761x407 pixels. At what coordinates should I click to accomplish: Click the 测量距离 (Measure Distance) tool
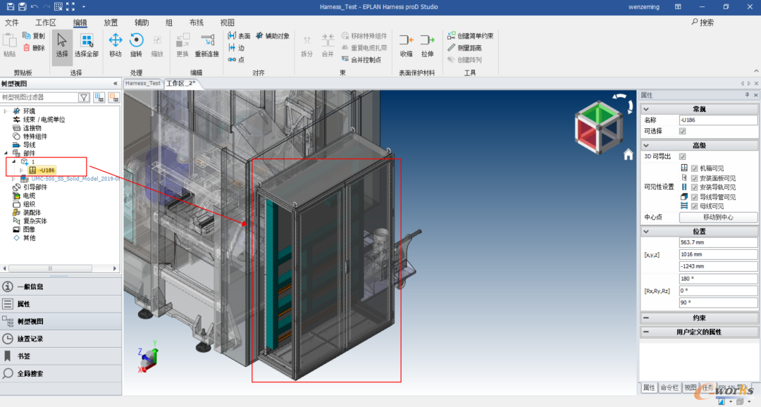tap(465, 48)
